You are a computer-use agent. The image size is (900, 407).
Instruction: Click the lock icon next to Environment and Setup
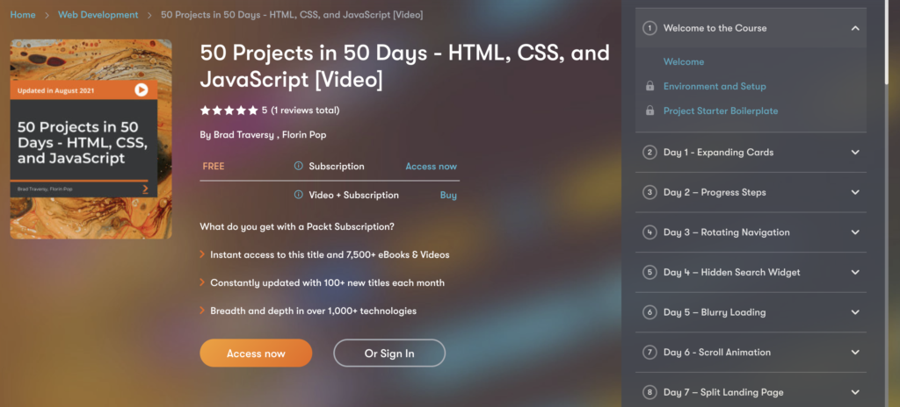[650, 87]
